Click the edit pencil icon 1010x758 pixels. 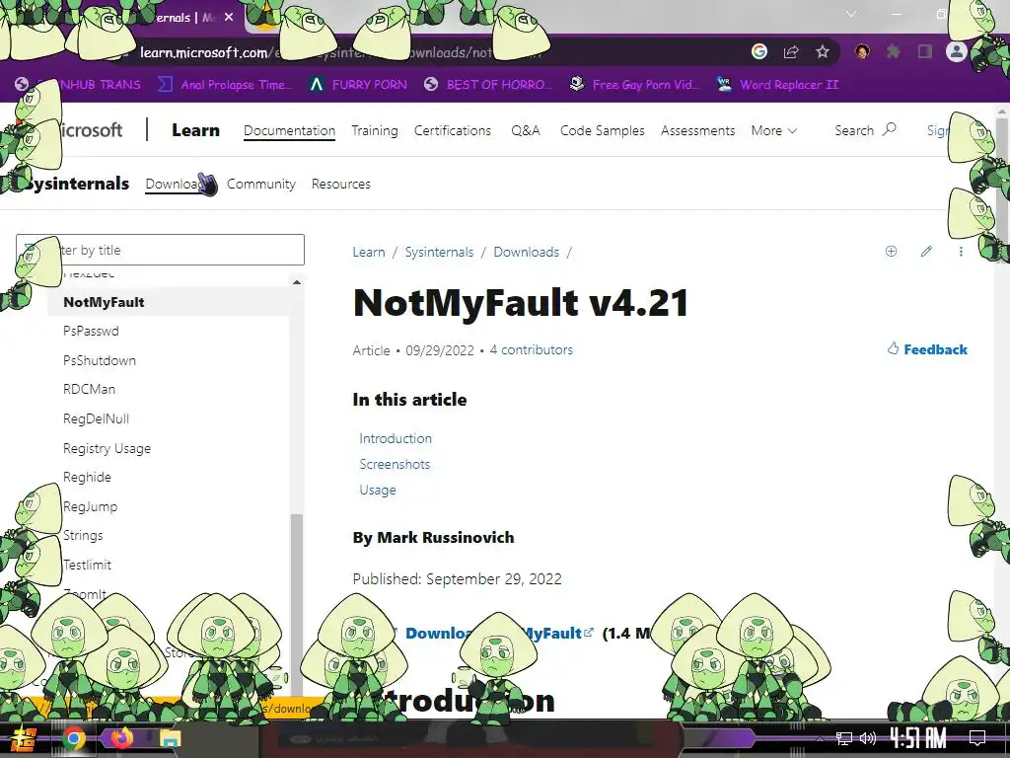point(926,252)
